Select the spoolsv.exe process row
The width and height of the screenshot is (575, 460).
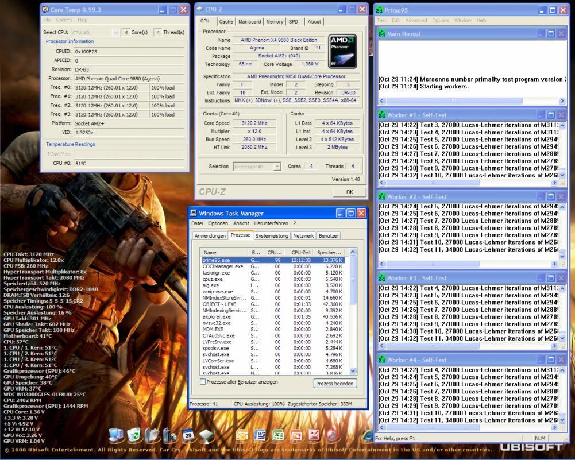coord(273,348)
